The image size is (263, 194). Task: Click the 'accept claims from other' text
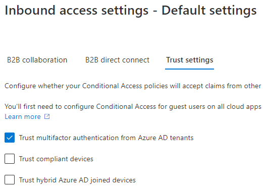[x=222, y=86]
